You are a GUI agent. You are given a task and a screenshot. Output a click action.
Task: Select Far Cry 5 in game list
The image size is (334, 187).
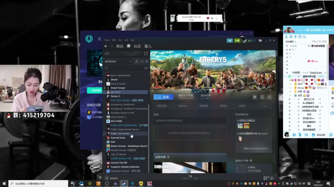[126, 92]
